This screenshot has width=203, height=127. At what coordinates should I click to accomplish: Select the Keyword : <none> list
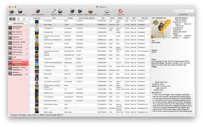tap(18, 68)
